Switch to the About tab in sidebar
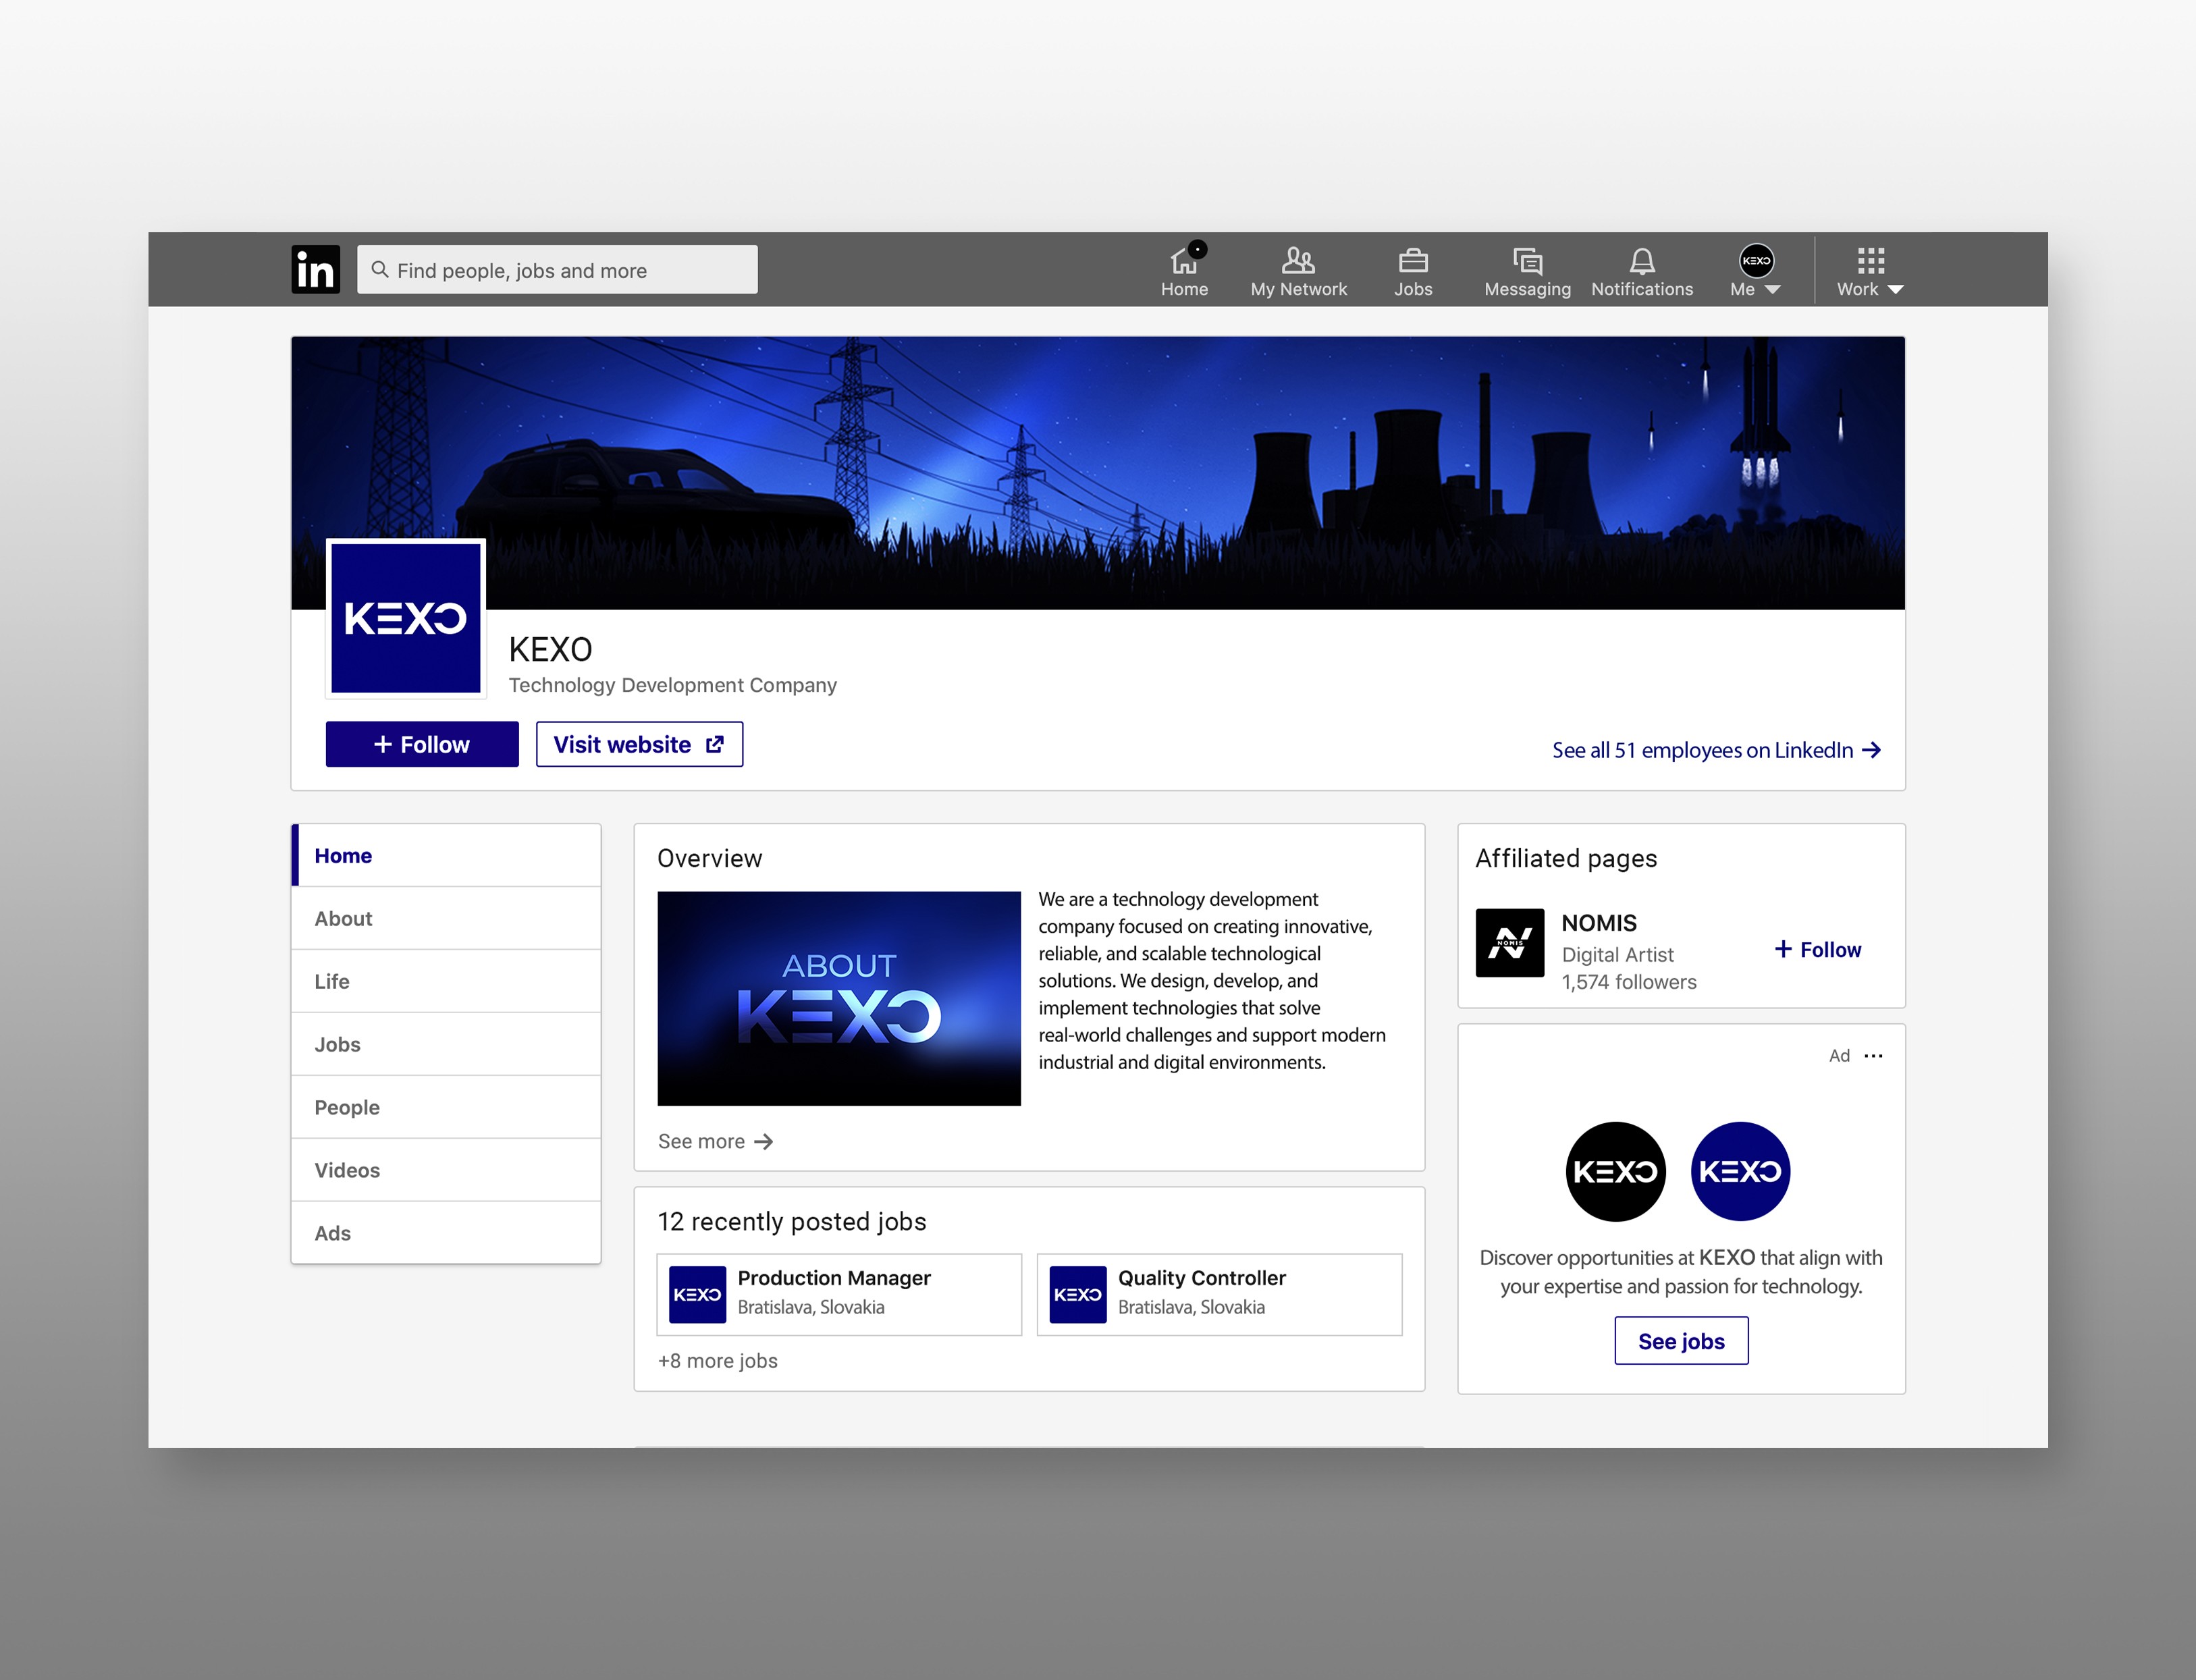The height and width of the screenshot is (1680, 2196). point(344,918)
